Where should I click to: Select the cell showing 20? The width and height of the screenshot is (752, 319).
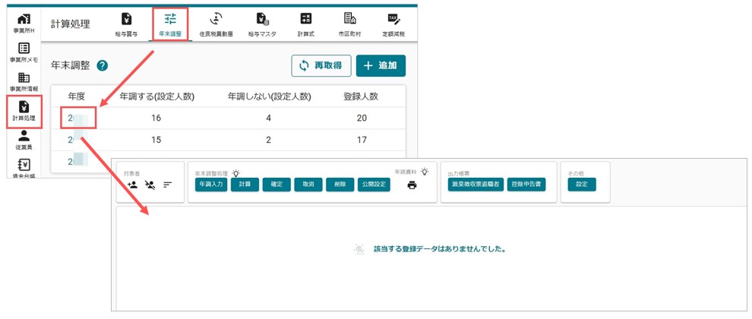(362, 118)
